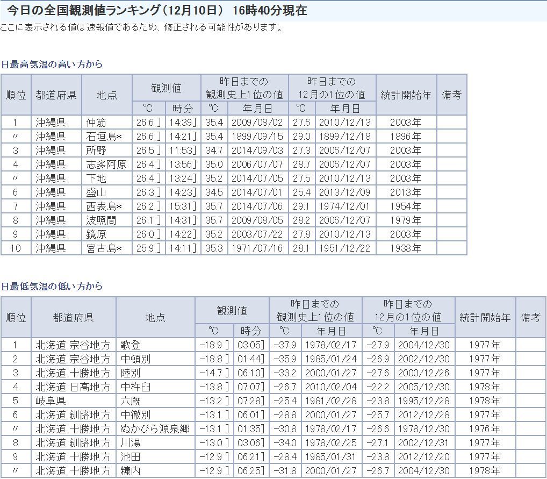Click the 仲筋 station name
Image resolution: width=547 pixels, height=479 pixels.
pyautogui.click(x=97, y=123)
